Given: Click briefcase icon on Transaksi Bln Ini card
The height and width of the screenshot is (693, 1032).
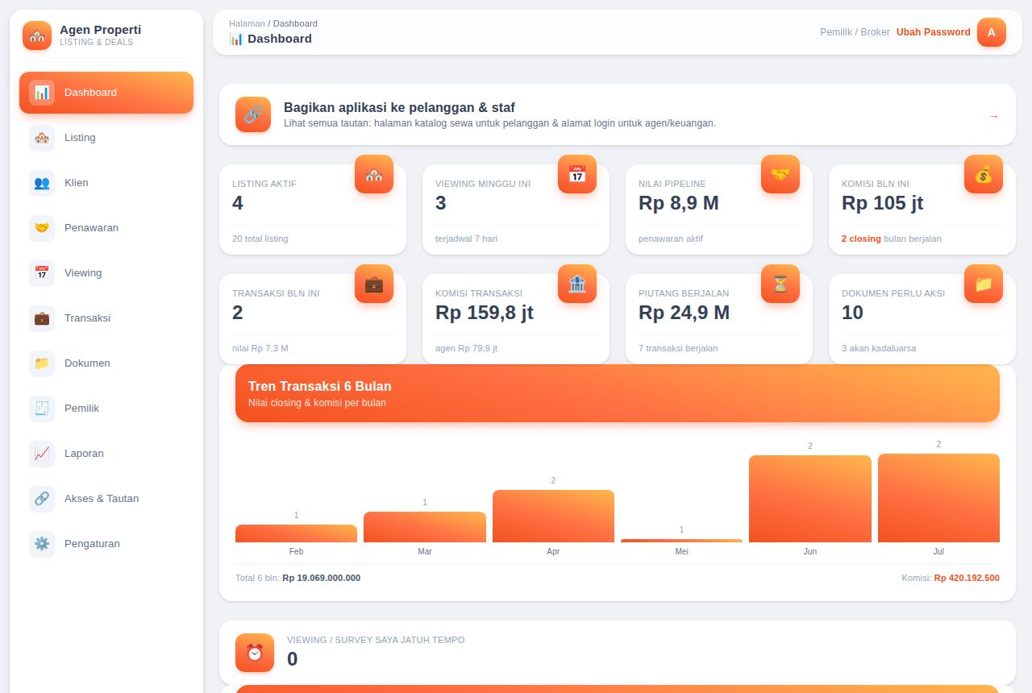Looking at the screenshot, I should 374,284.
